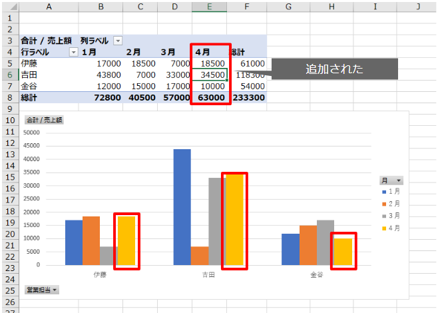
Task: Click the 3月 legend color marker
Action: pyautogui.click(x=384, y=216)
